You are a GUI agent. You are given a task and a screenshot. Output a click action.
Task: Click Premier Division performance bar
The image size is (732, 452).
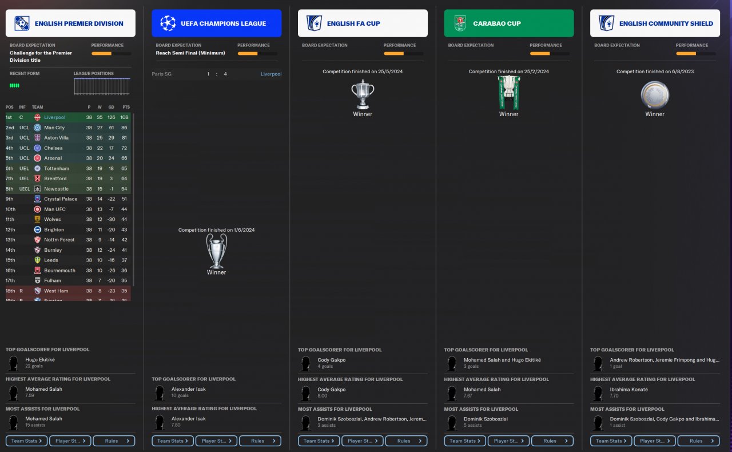click(111, 53)
